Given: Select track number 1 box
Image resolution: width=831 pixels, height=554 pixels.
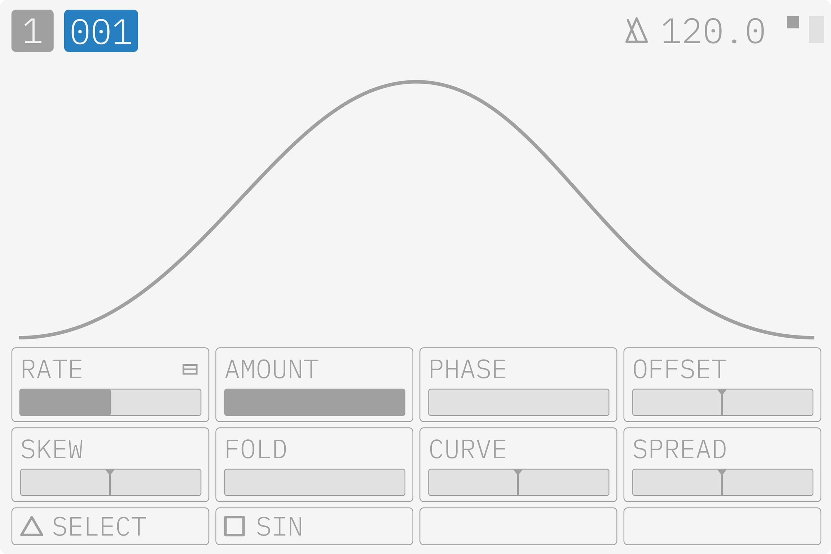Looking at the screenshot, I should tap(32, 31).
